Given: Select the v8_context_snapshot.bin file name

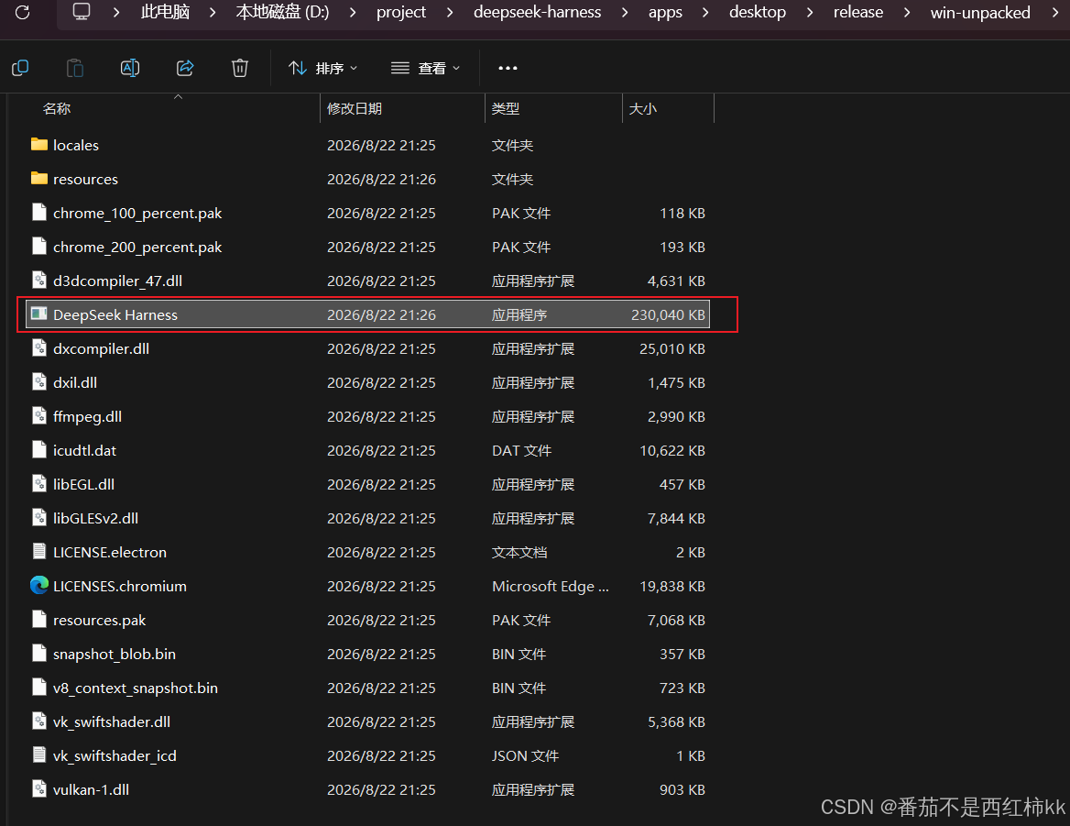Looking at the screenshot, I should pyautogui.click(x=135, y=688).
